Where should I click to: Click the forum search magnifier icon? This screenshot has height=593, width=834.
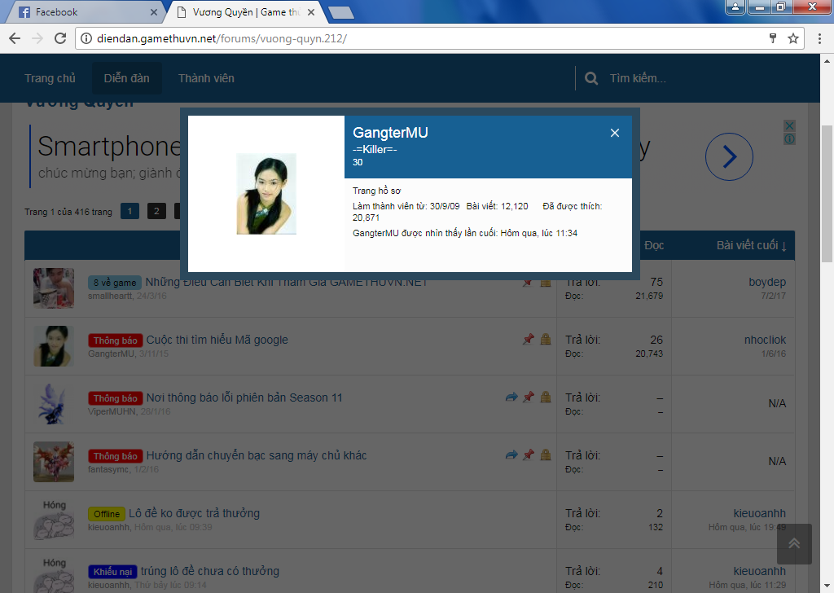pos(591,78)
